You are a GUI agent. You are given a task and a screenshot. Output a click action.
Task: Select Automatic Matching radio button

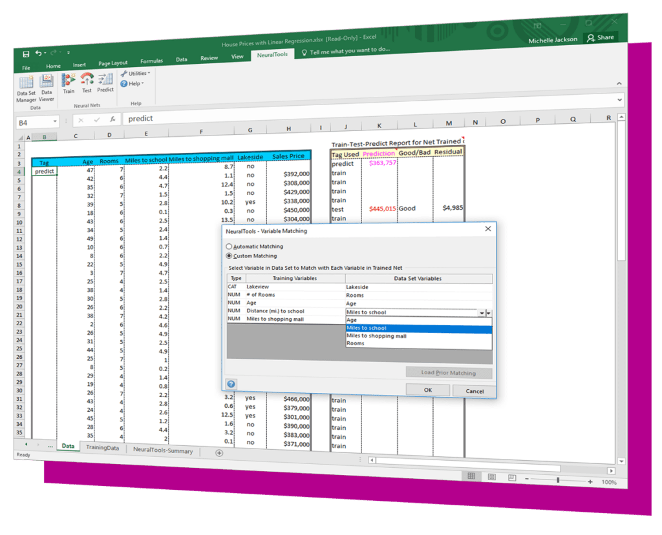(x=229, y=247)
